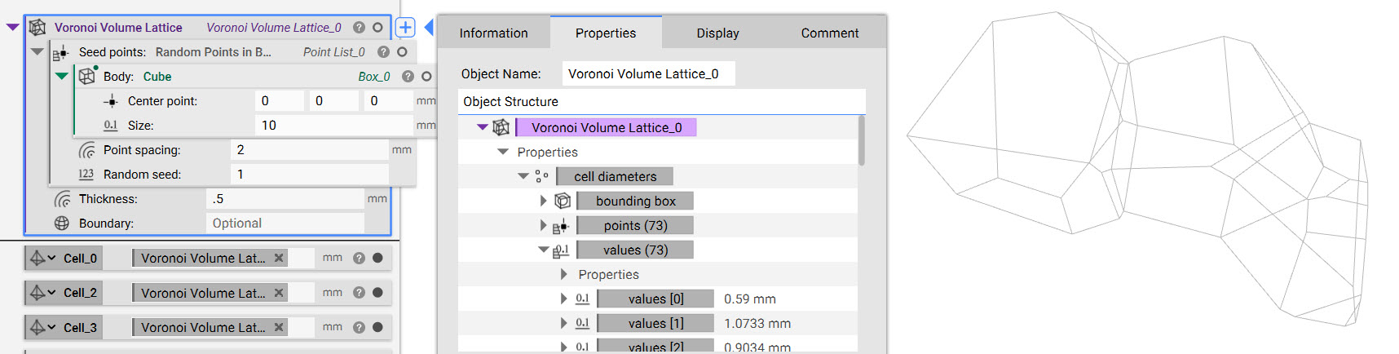The height and width of the screenshot is (354, 1399).
Task: Edit the Object Name field
Action: (648, 74)
